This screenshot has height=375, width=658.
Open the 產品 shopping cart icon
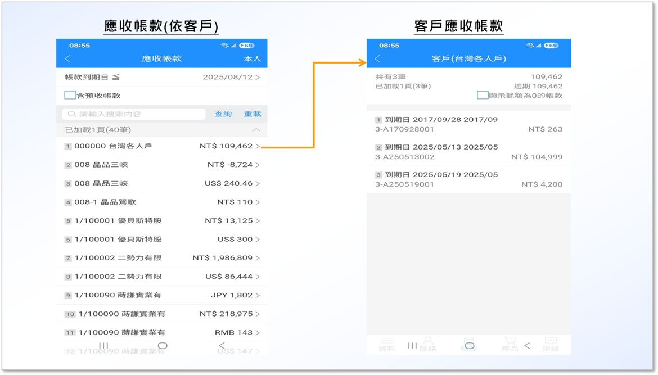pyautogui.click(x=510, y=341)
